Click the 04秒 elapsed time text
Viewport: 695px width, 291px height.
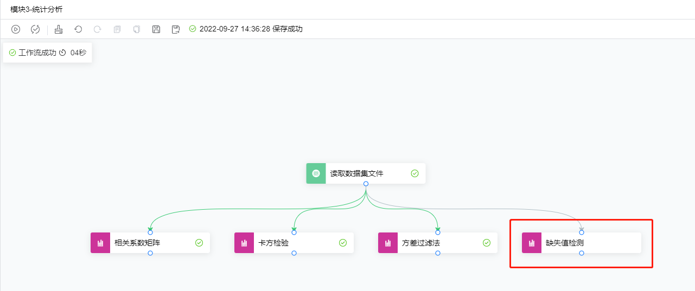coord(78,53)
